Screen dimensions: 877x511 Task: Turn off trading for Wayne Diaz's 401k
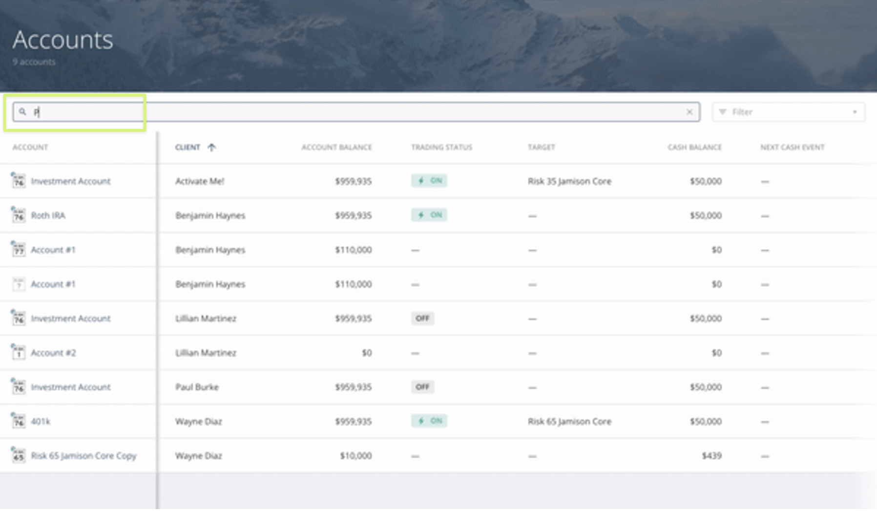pos(429,421)
